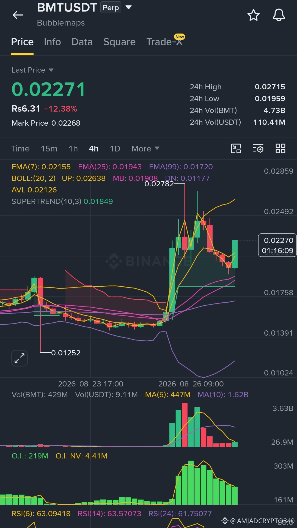Screen dimensions: 297x528
Task: Tap the 0.02271 last price value
Action: tap(48, 90)
